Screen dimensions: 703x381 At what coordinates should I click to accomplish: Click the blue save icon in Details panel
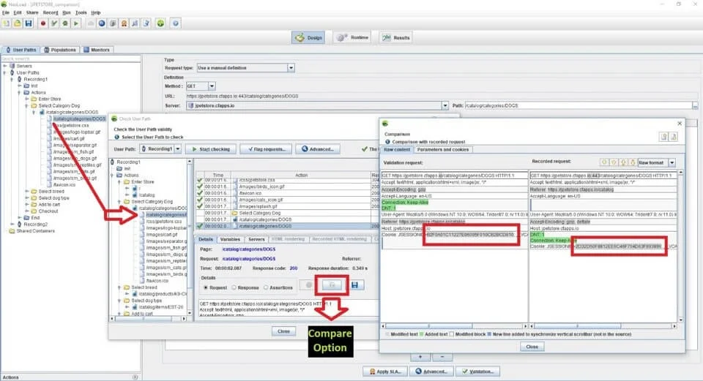(354, 284)
